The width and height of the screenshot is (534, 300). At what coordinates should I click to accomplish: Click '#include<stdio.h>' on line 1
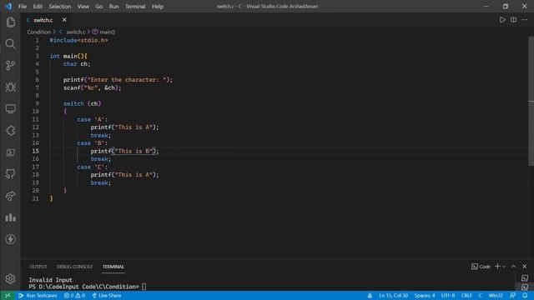pyautogui.click(x=78, y=40)
